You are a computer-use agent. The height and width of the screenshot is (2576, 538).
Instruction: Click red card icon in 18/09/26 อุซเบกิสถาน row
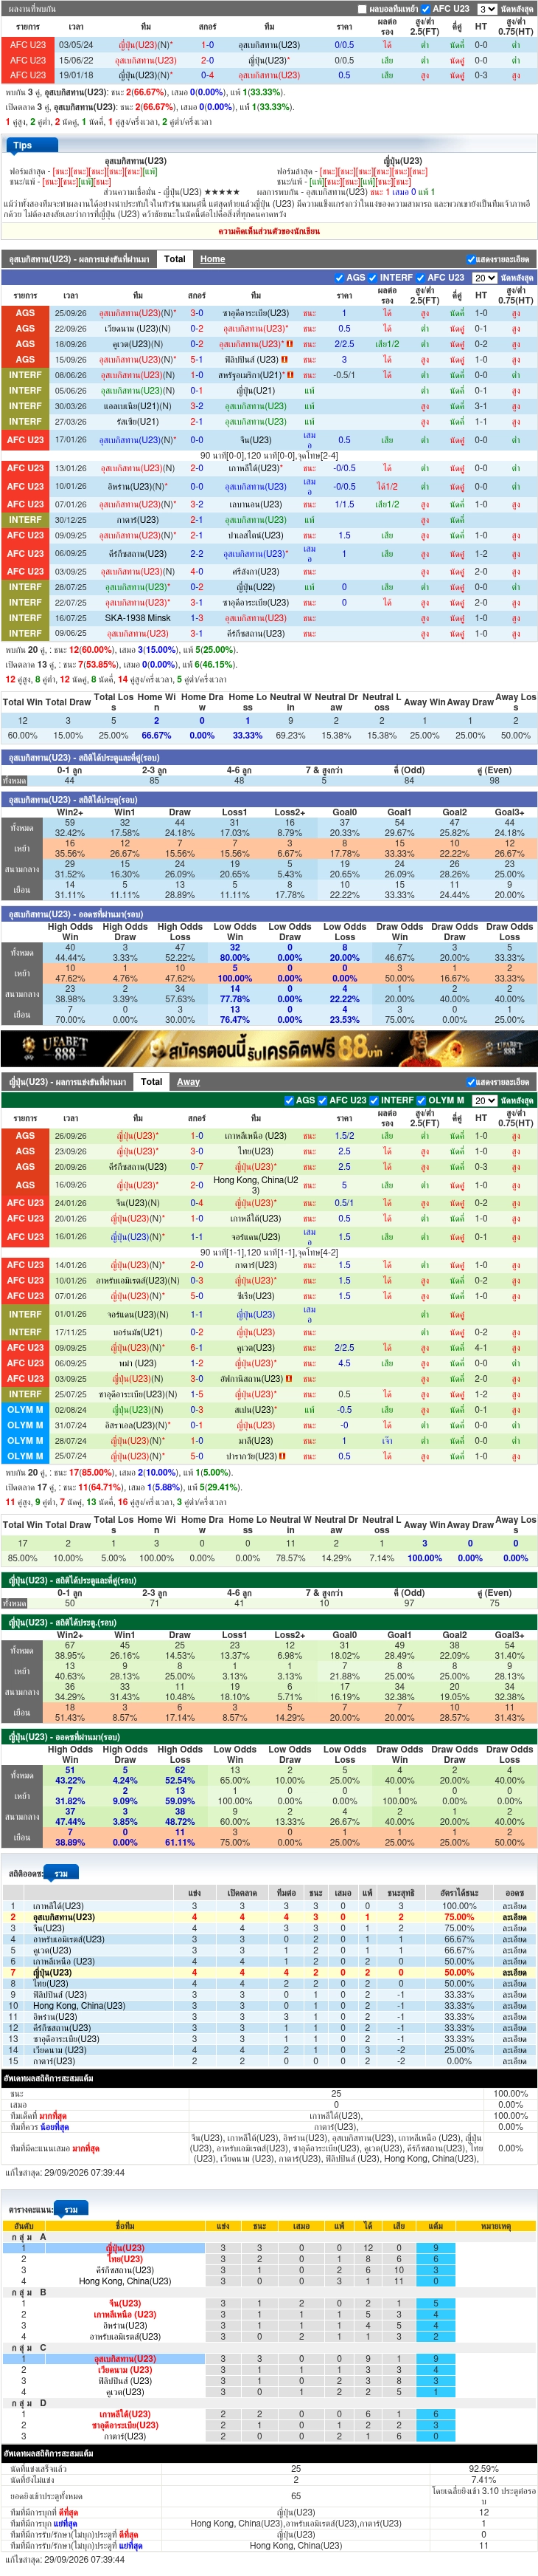coord(290,344)
